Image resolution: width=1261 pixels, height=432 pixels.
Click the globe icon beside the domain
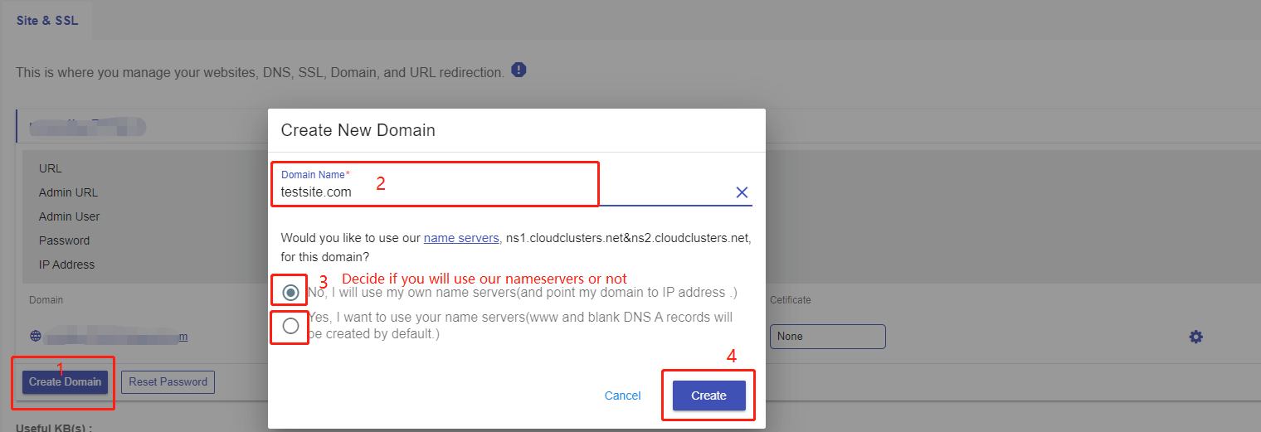(36, 337)
